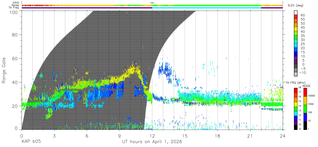Click the purple TX Freq bar segment before 12 UT

point(87,8)
